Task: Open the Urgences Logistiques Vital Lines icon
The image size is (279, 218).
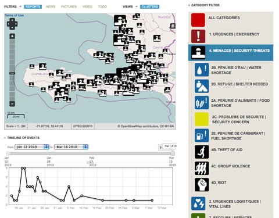Action: 198,203
